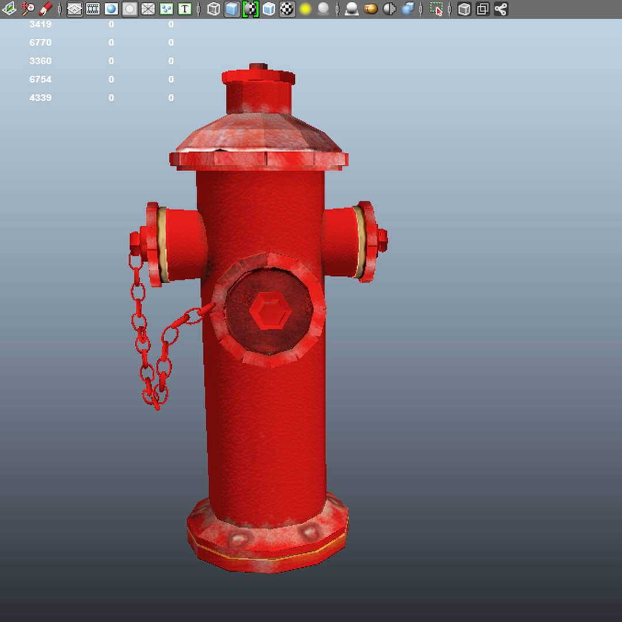
Task: Toggle use default material icon
Action: coord(251,9)
